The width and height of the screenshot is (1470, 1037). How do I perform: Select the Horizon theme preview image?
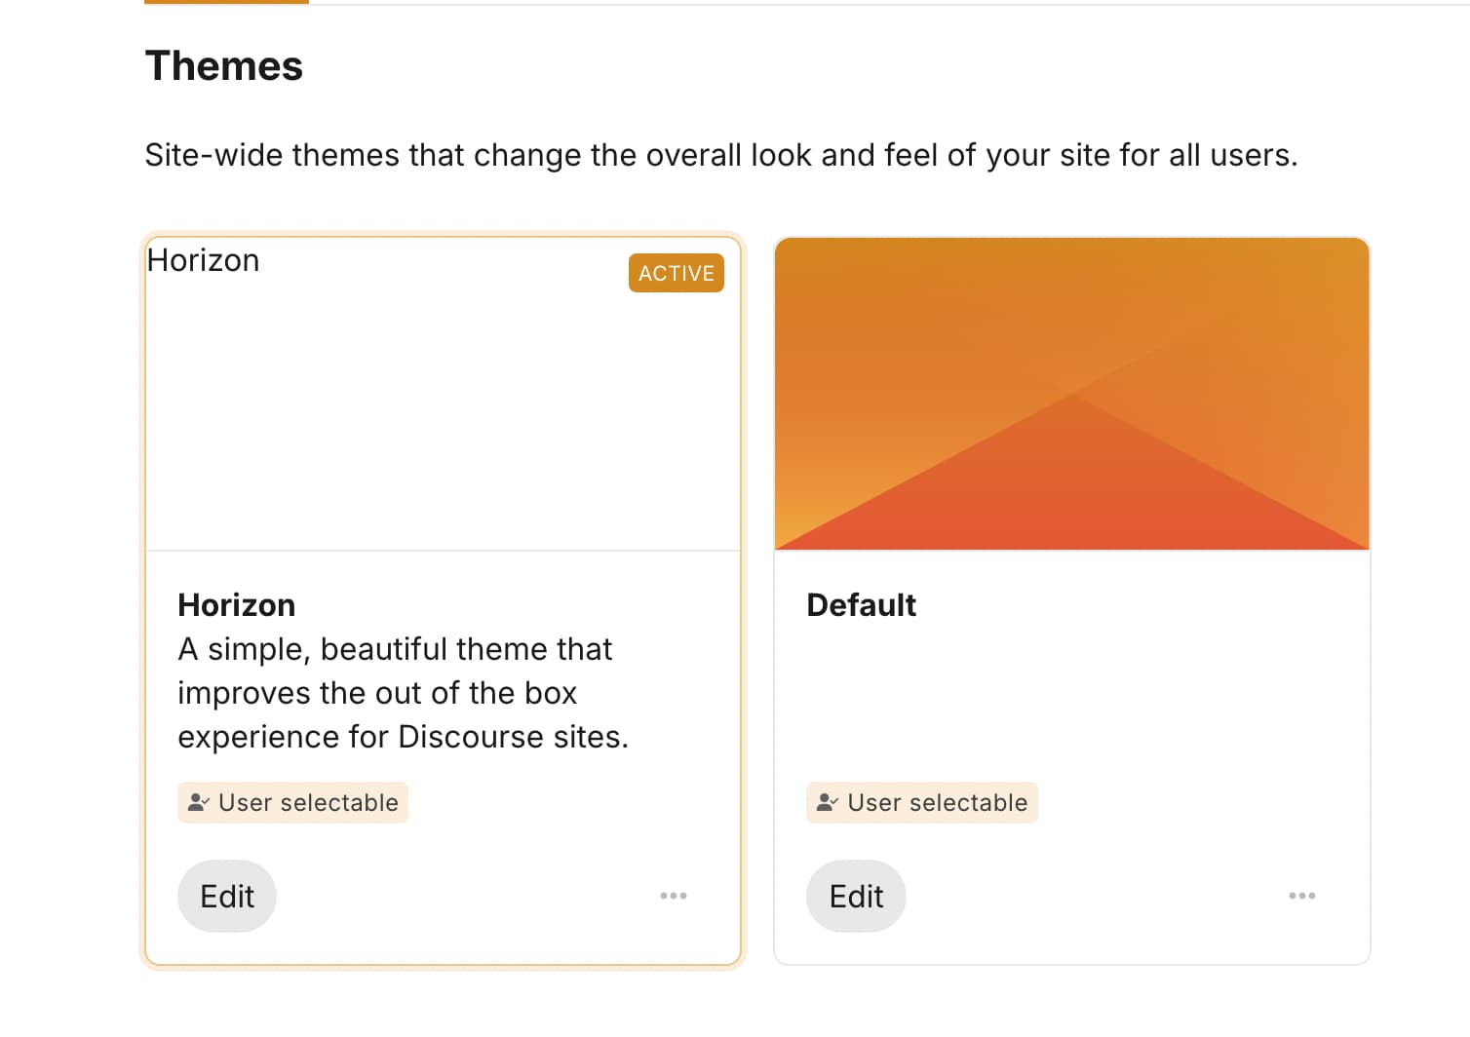click(x=444, y=394)
